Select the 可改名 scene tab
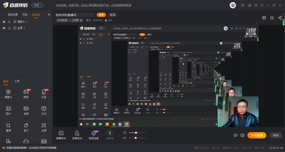The width and height of the screenshot is (285, 152). point(36,15)
